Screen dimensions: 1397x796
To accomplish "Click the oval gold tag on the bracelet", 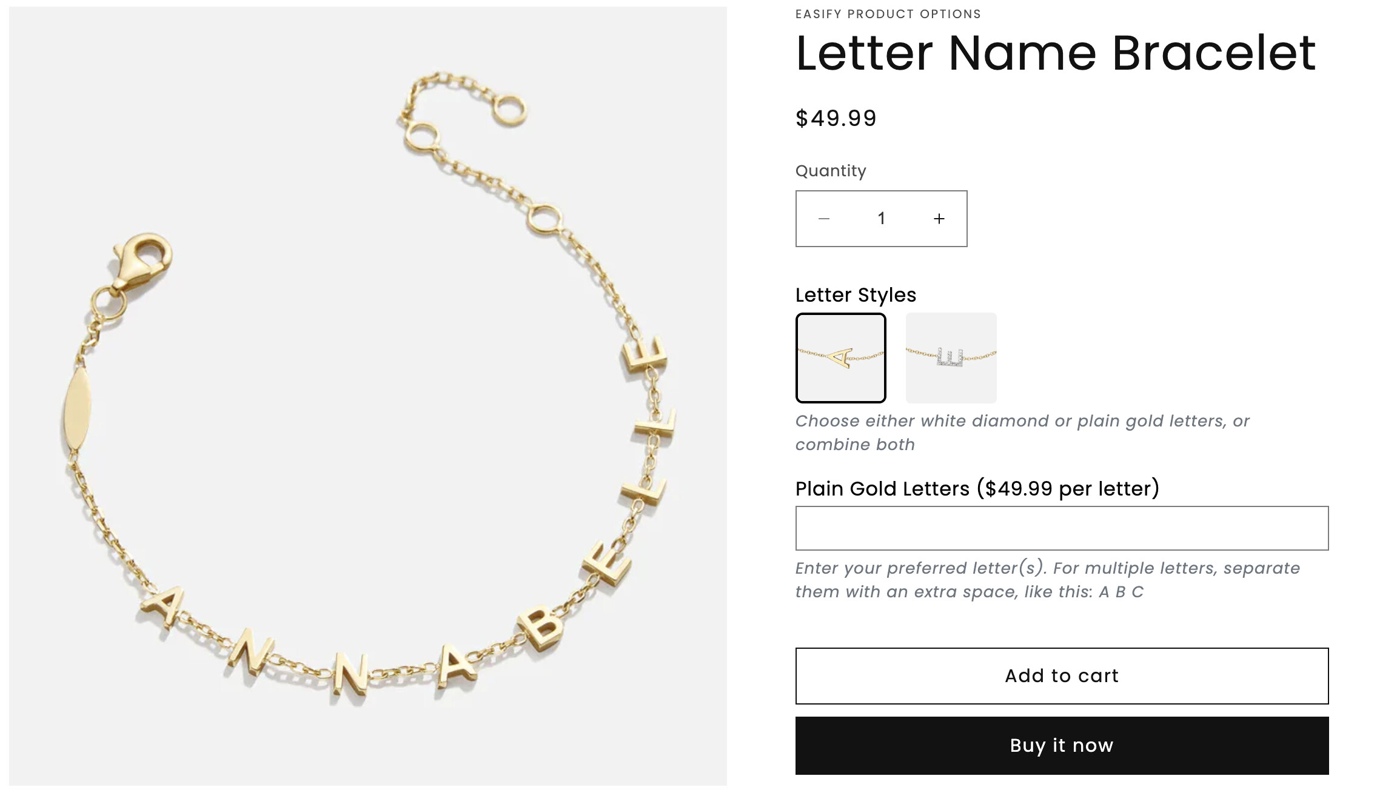I will click(x=78, y=409).
